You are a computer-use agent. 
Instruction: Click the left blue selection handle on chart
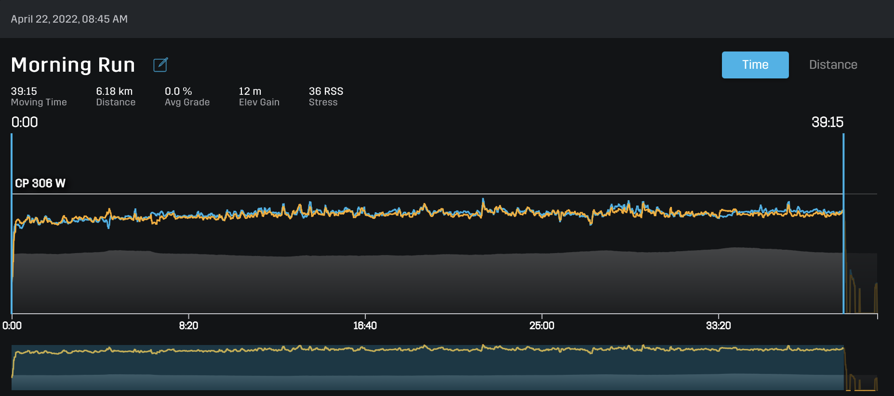click(x=12, y=224)
